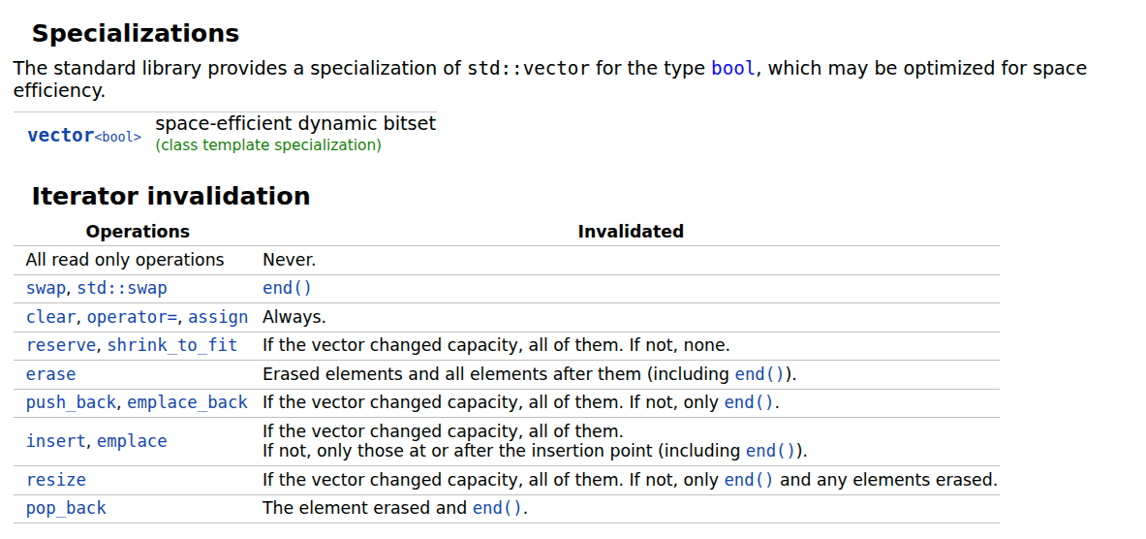This screenshot has width=1146, height=539.
Task: Click the erase operation link
Action: (50, 374)
